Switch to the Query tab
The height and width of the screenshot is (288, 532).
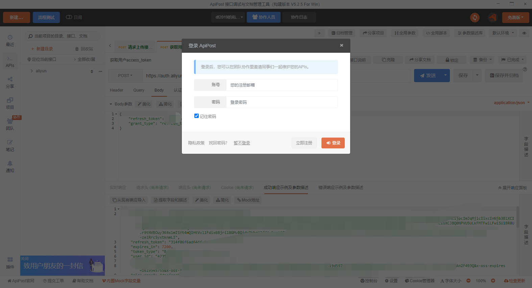139,90
